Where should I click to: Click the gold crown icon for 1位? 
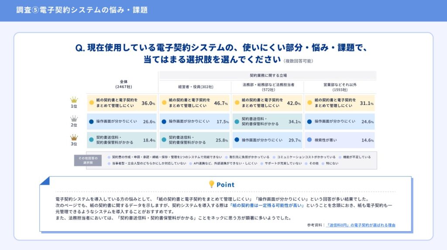coord(74,100)
